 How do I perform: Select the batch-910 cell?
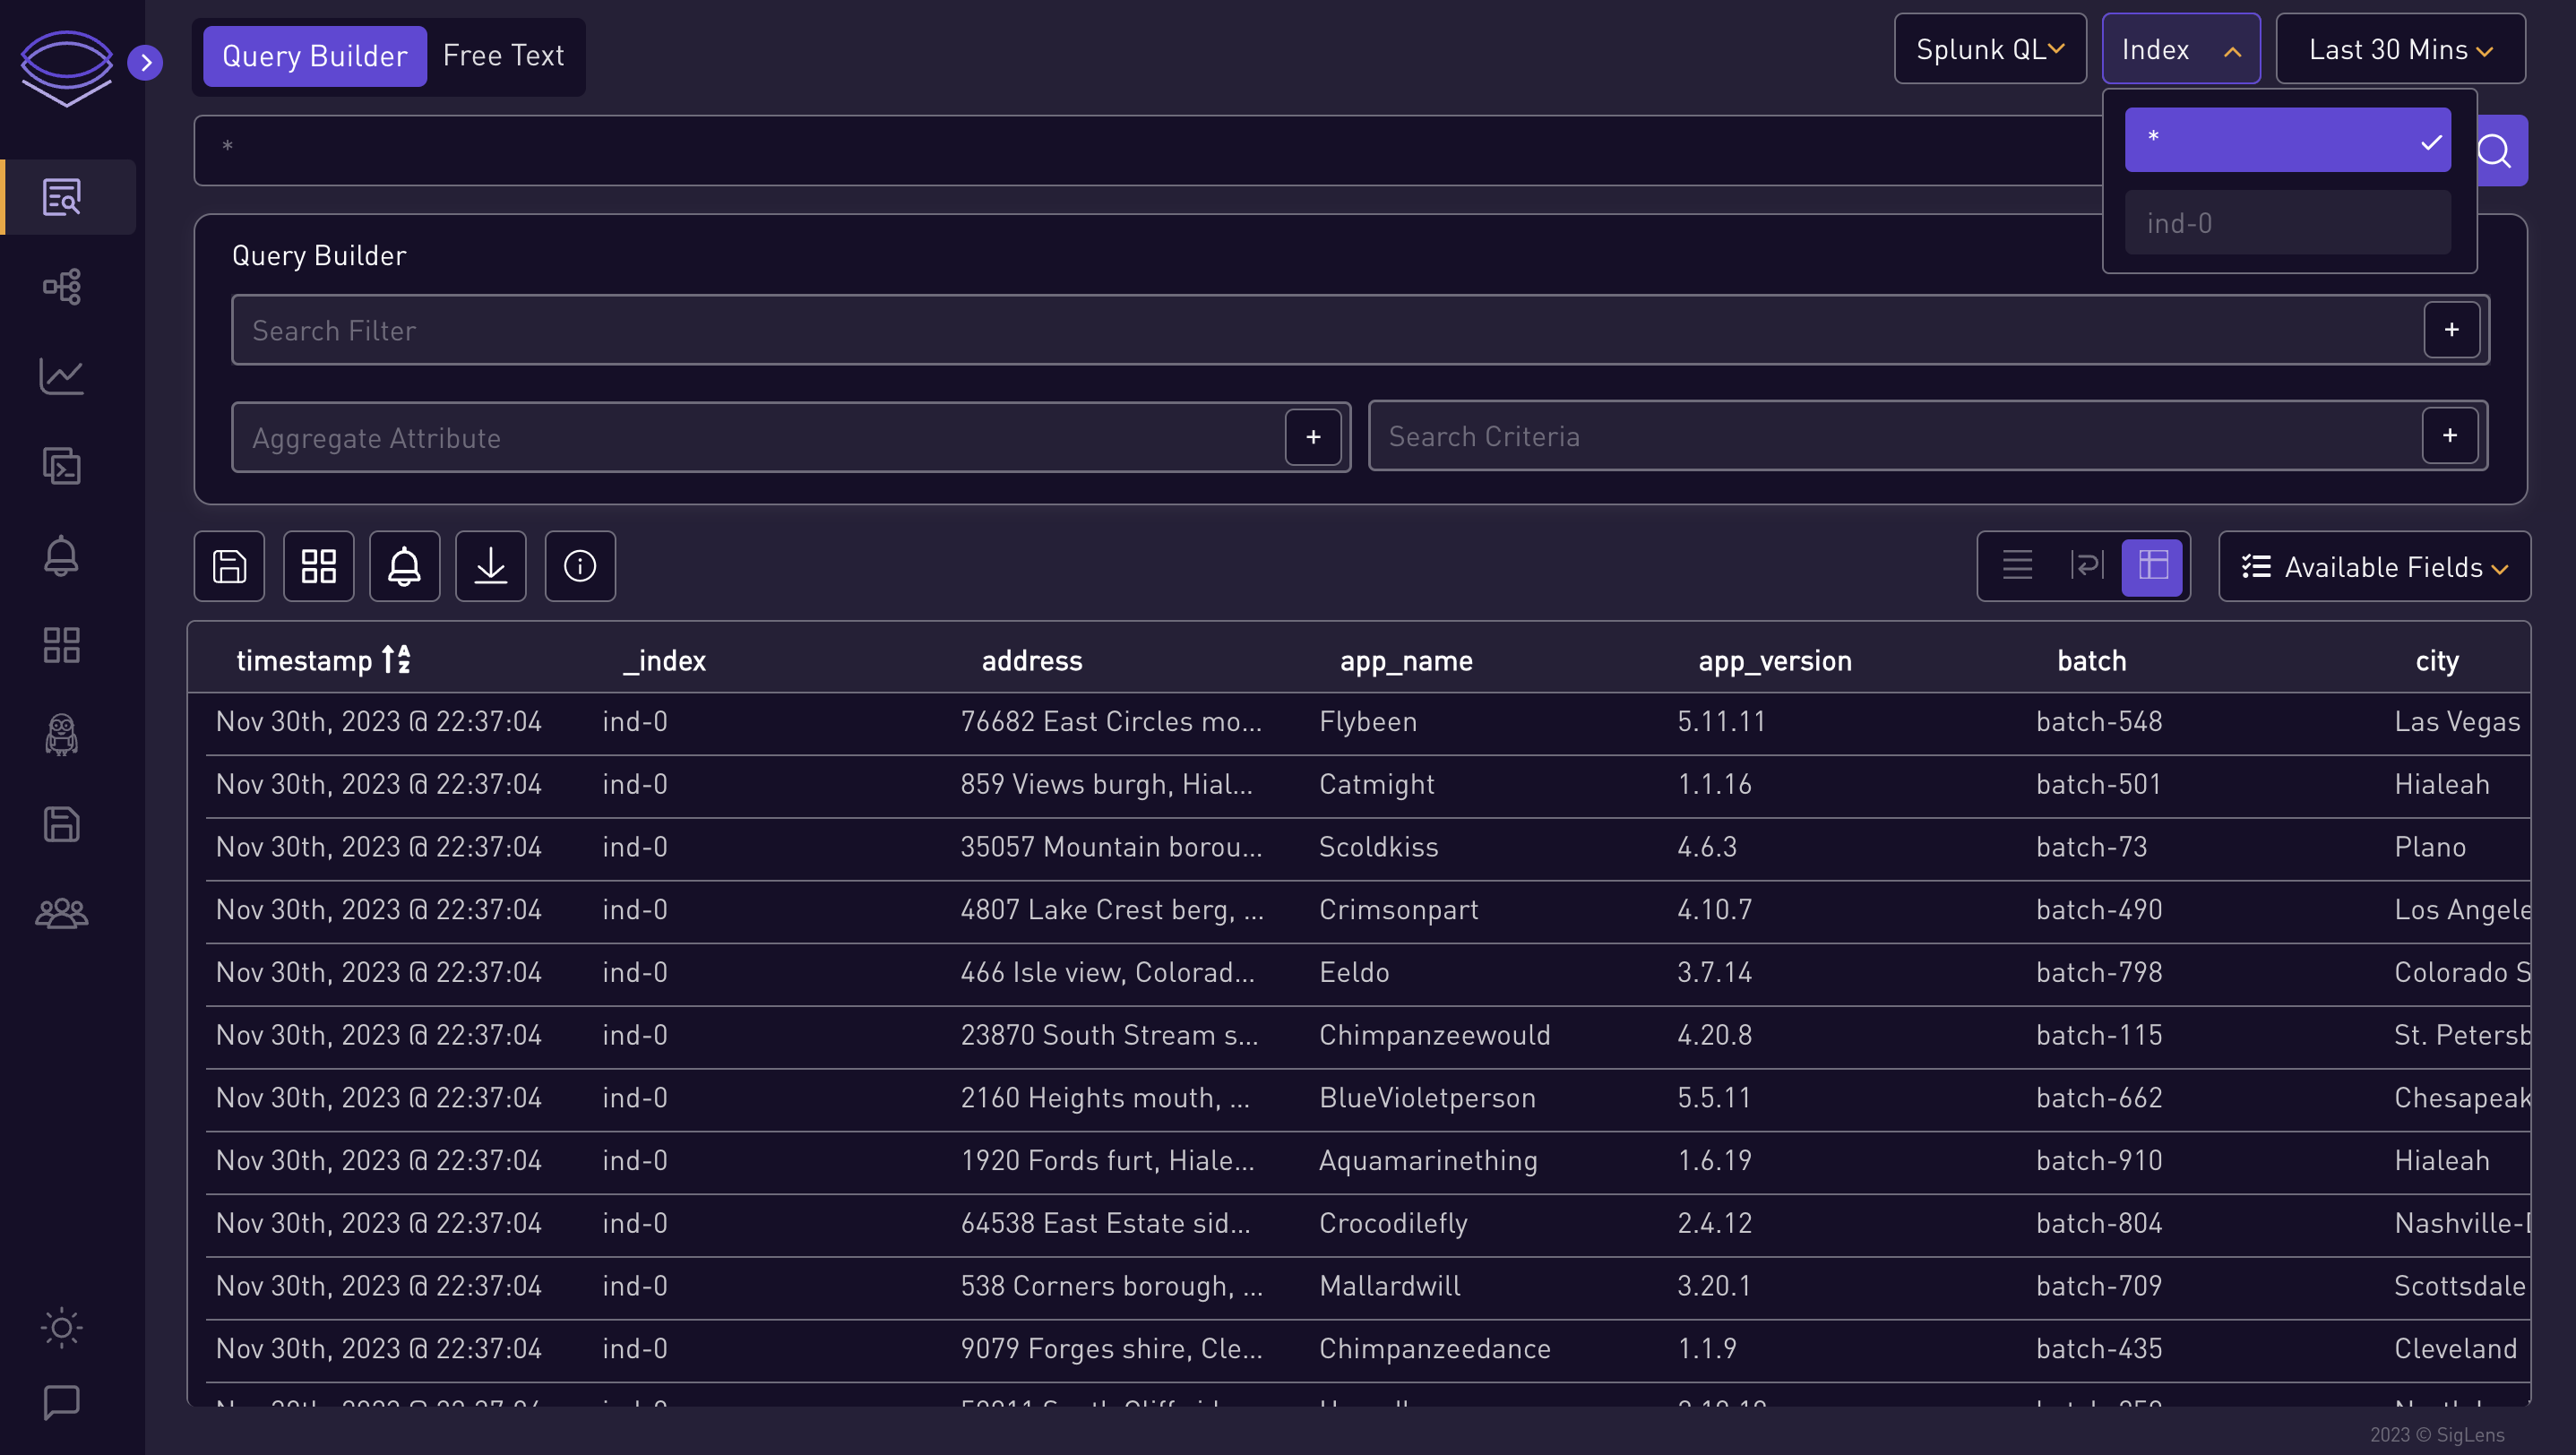(2099, 1161)
